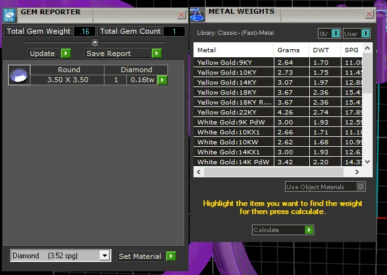Close the Gem Reporter panel
387x275 pixels.
coord(182,15)
